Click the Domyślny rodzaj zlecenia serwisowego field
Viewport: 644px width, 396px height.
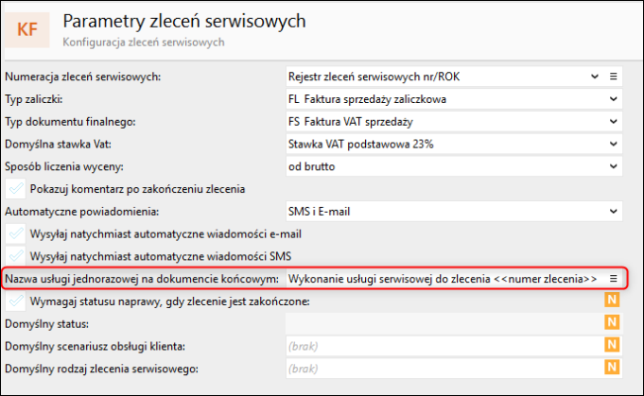tap(441, 367)
